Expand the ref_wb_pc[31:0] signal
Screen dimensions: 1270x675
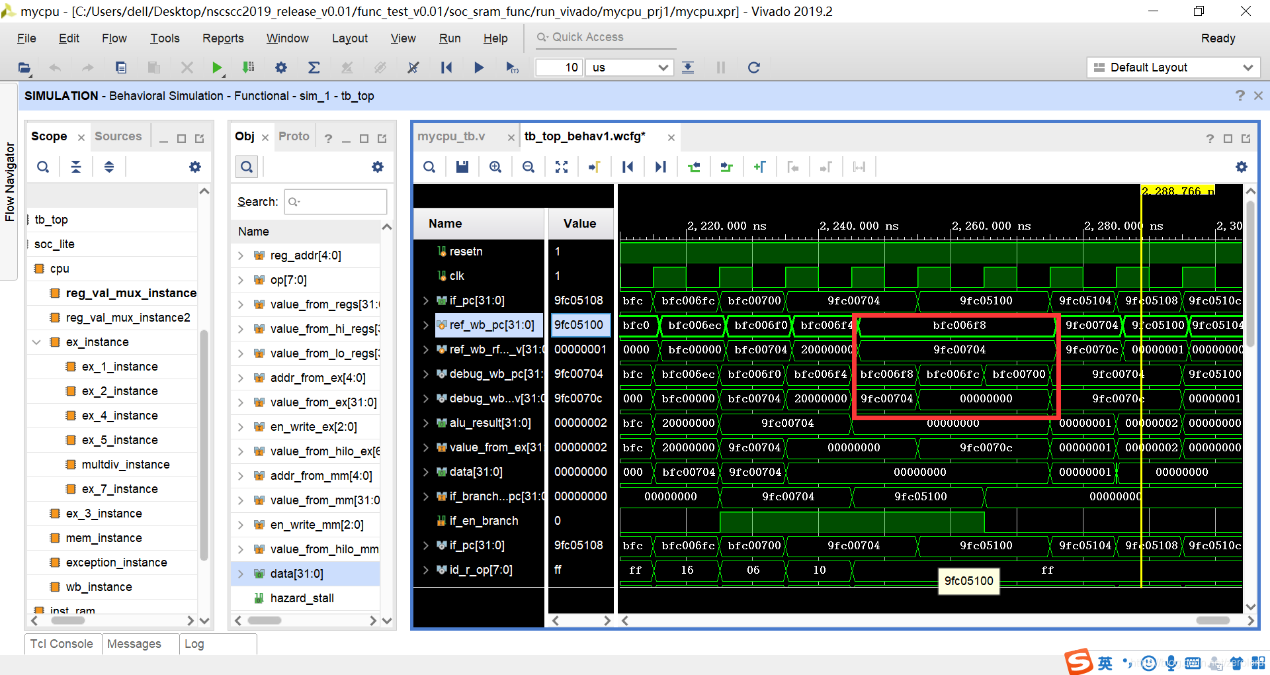point(426,325)
